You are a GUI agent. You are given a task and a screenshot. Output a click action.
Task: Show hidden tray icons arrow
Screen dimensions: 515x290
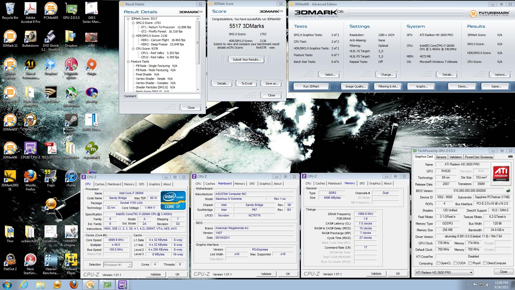pos(468,285)
